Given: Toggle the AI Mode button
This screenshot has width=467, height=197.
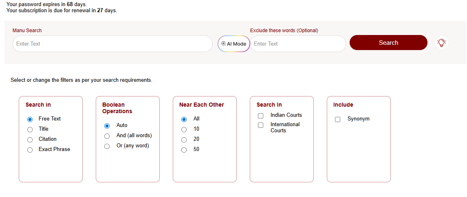Looking at the screenshot, I should pyautogui.click(x=234, y=44).
